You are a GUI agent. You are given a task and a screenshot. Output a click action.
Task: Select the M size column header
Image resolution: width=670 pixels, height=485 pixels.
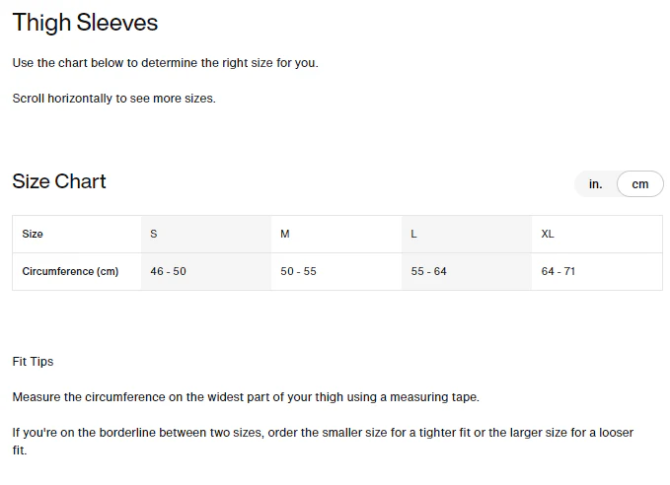click(x=336, y=234)
